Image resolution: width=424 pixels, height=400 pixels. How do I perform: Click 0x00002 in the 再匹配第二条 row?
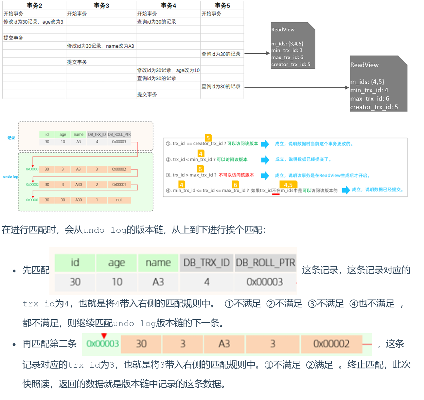pyautogui.click(x=331, y=344)
